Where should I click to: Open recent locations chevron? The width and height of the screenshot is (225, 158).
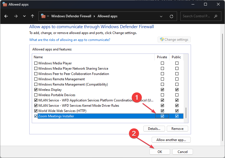pos(24,16)
